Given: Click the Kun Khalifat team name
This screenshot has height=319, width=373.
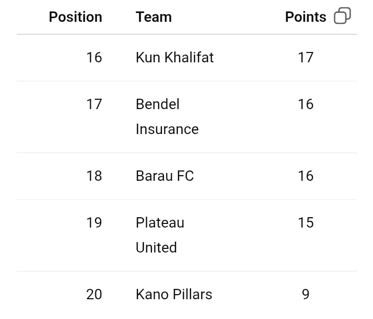Looking at the screenshot, I should 174,57.
